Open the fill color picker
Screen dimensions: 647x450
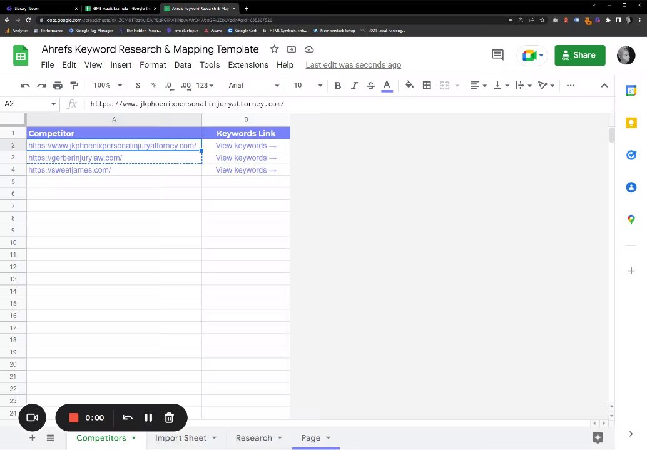409,85
